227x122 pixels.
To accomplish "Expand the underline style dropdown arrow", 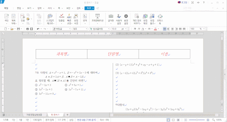I will (146, 29).
